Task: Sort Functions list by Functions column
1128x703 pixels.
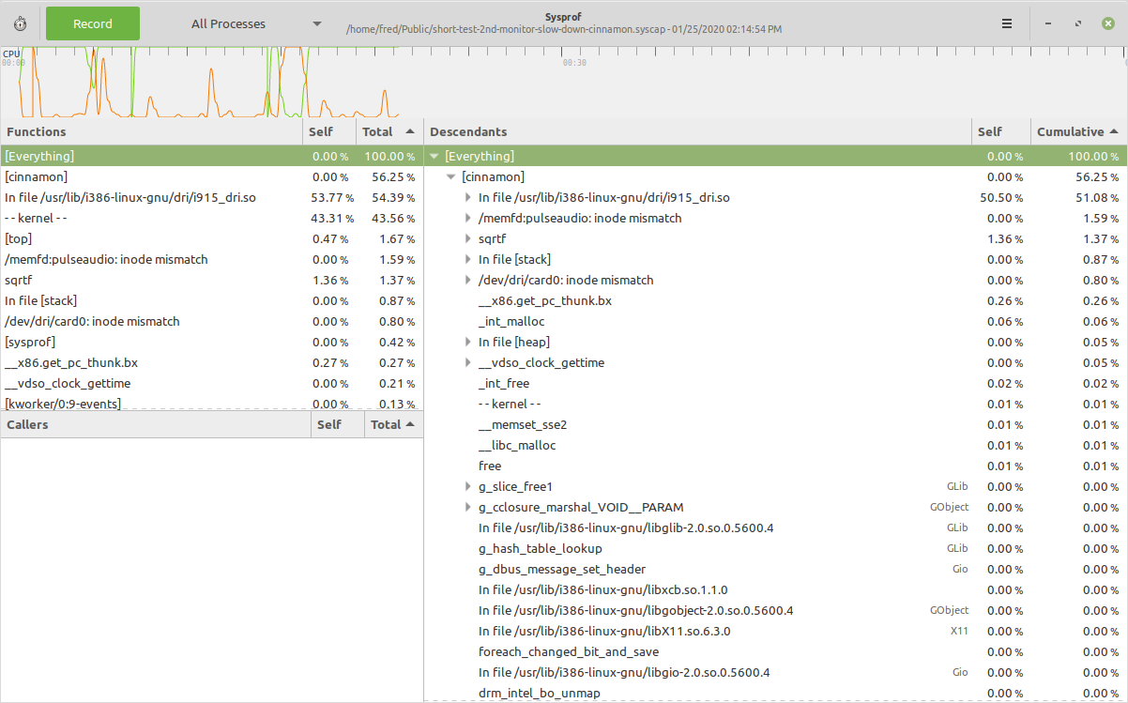Action: [151, 132]
